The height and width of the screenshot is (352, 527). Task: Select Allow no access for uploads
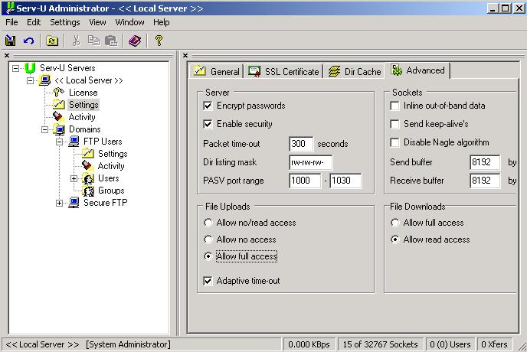(208, 240)
